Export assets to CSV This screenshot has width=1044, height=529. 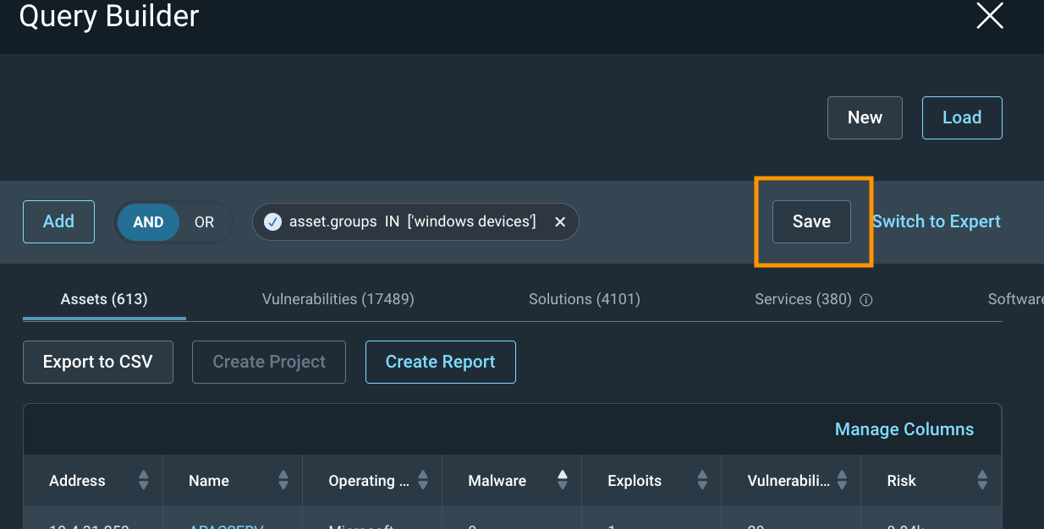click(98, 362)
